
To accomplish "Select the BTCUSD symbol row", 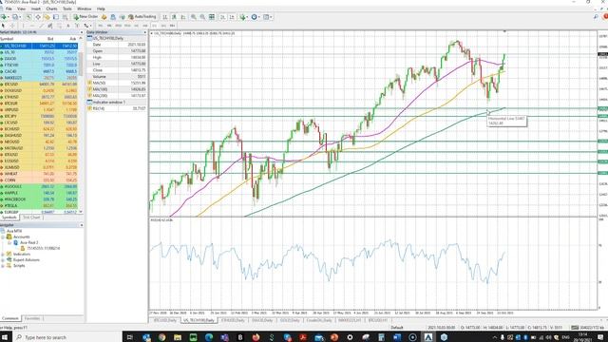I will pyautogui.click(x=39, y=85).
